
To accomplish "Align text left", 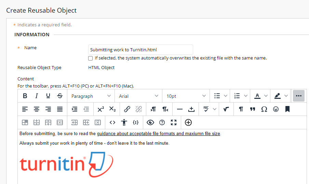I will pos(25,109).
